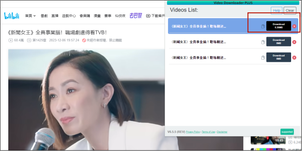Open the Disclaimer link
Screen dimensions: 302x151
(x=222, y=132)
